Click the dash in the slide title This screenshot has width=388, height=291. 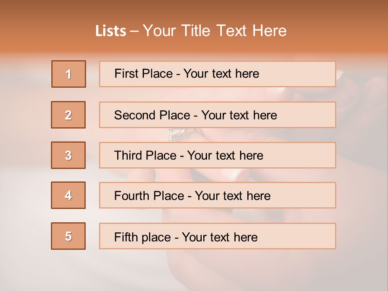click(x=135, y=31)
